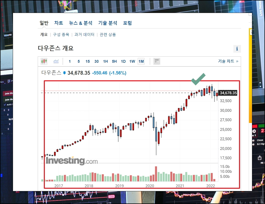
Task: Select the 15 minute interval
Action: (x=88, y=61)
